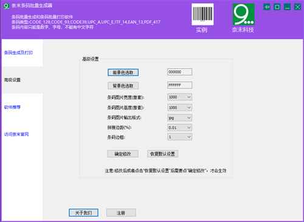Open the 访问奈末官网 sidebar item
The image size is (304, 222).
[x=22, y=134]
